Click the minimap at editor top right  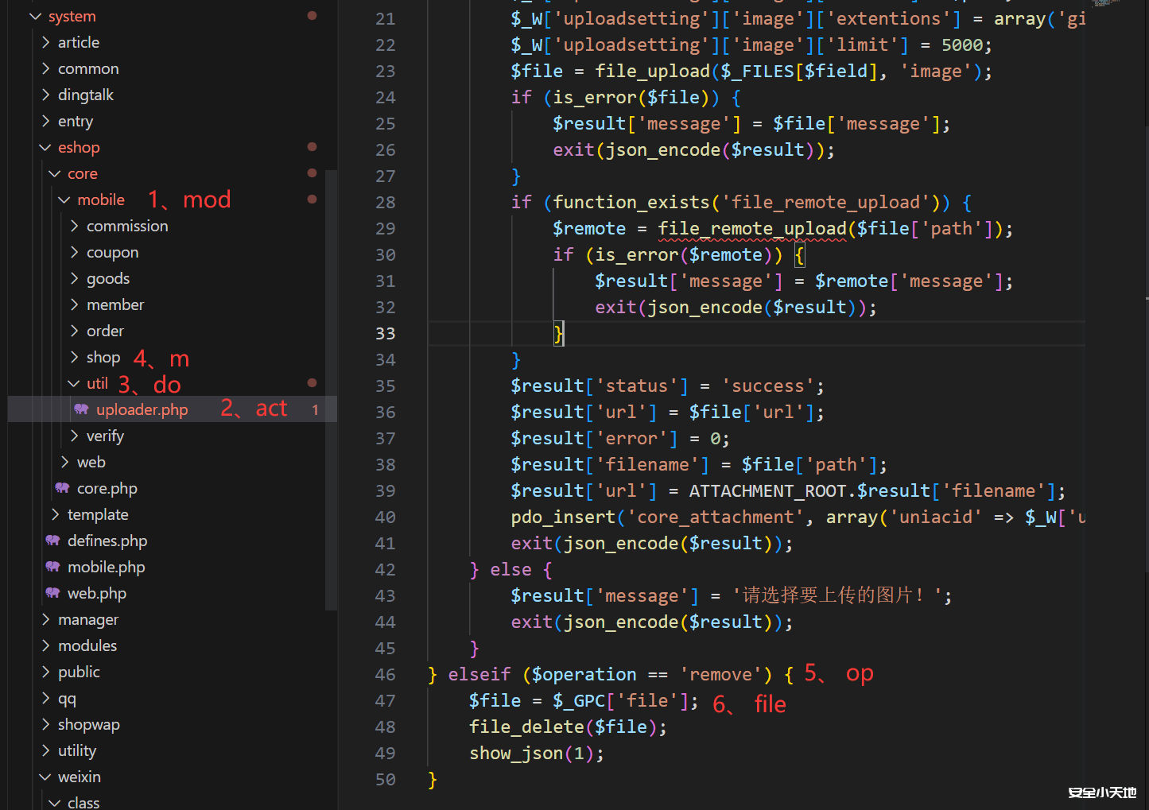point(1116,5)
